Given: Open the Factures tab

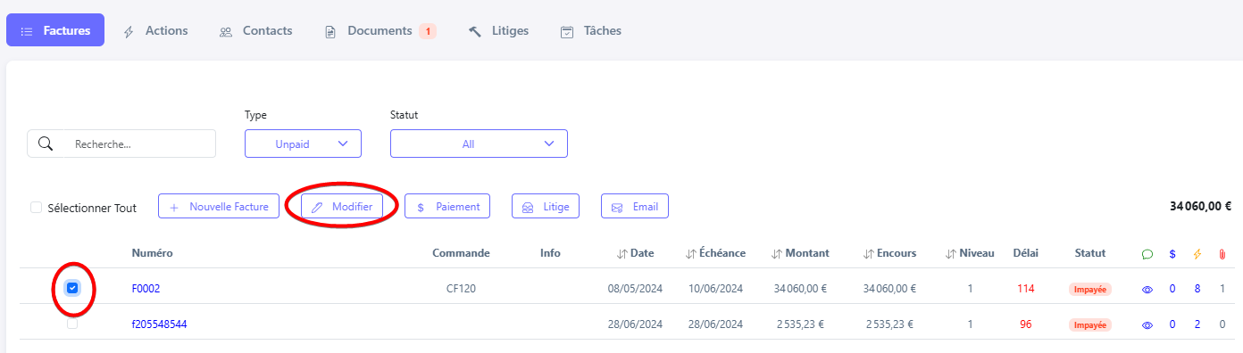Looking at the screenshot, I should click(x=55, y=30).
